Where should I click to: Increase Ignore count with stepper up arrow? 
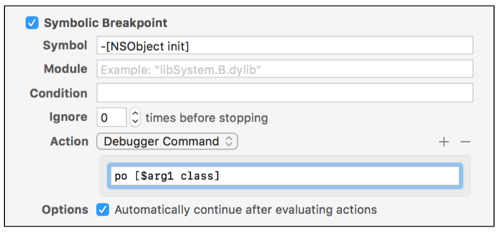135,114
